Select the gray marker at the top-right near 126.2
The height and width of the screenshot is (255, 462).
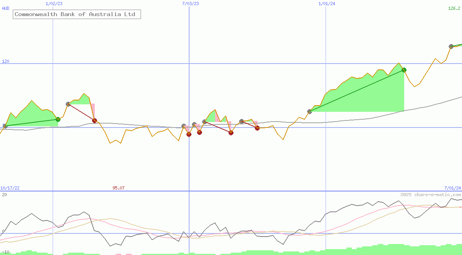point(451,47)
